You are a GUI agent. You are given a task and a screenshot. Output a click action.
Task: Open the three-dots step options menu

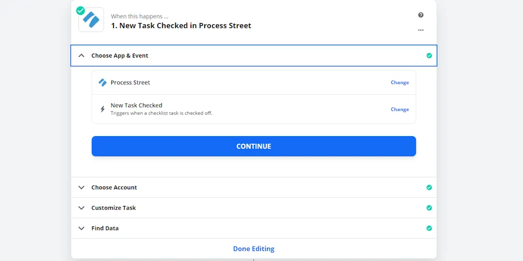pyautogui.click(x=421, y=30)
